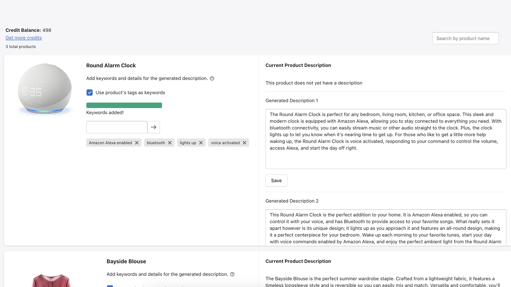Remove the 'Amazon Alexa enabled' keyword tag
The height and width of the screenshot is (287, 511).
coord(137,143)
